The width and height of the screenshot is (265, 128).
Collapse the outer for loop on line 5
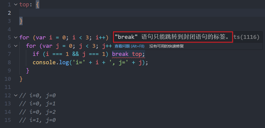click(x=16, y=37)
